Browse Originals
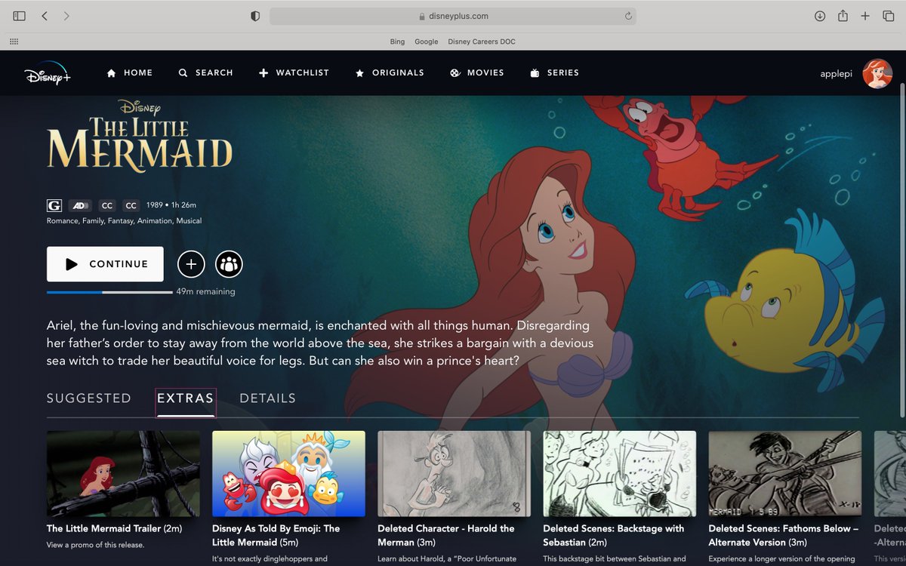Viewport: 906px width, 566px height. (390, 73)
